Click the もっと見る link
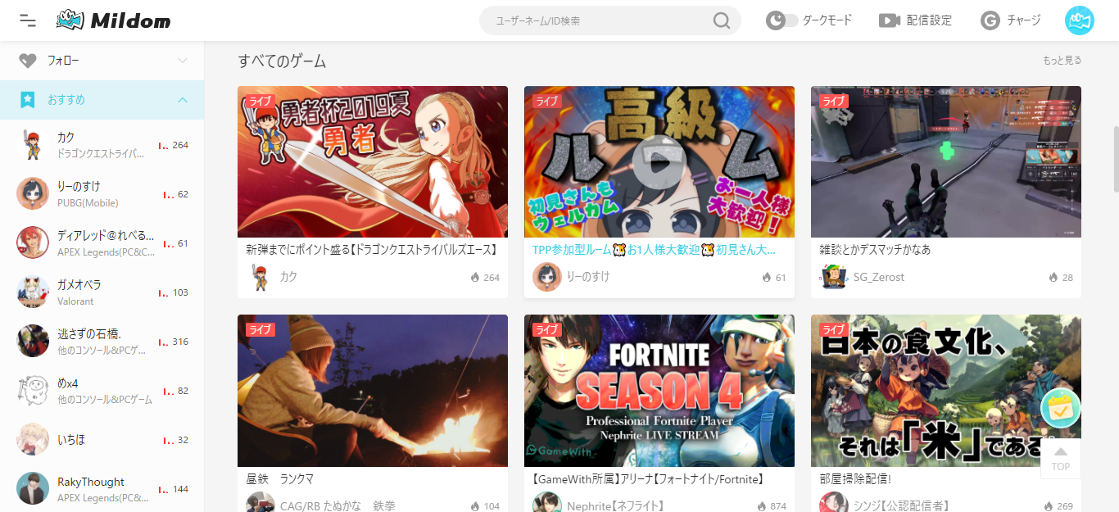Viewport: 1119px width, 512px height. pos(1062,61)
